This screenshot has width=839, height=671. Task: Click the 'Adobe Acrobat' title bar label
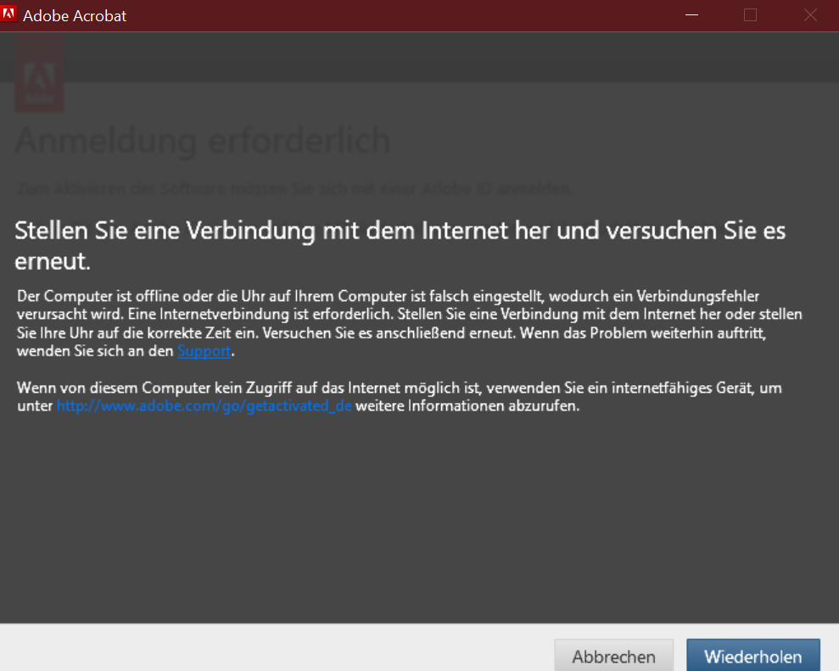pyautogui.click(x=76, y=15)
